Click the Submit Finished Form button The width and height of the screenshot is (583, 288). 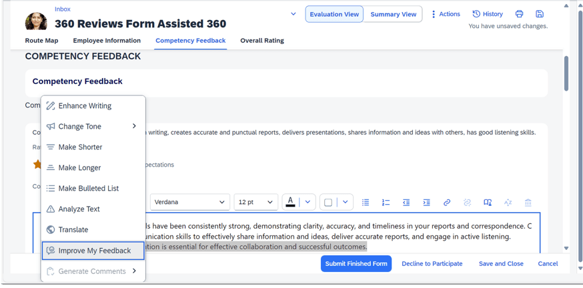pyautogui.click(x=356, y=264)
